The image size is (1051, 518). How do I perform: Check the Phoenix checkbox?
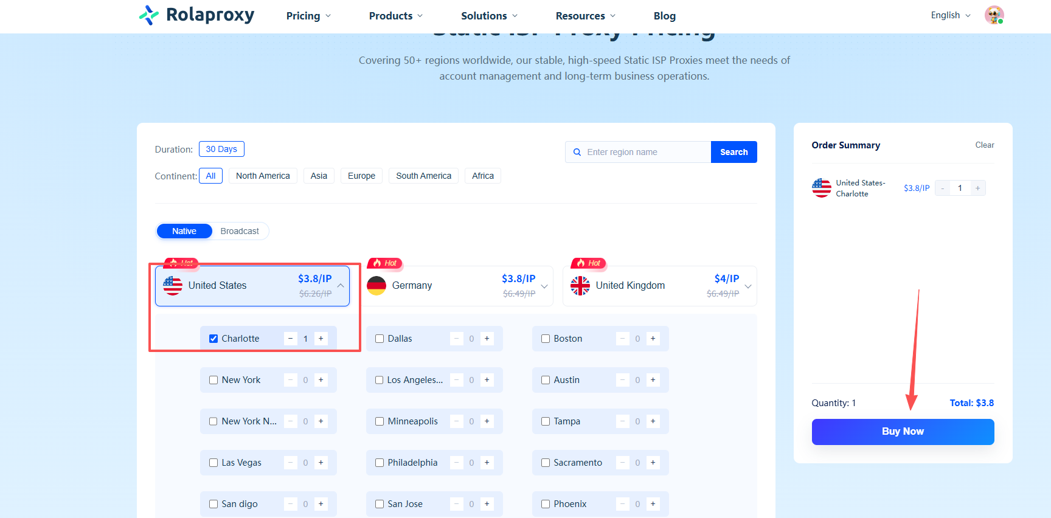(x=546, y=504)
